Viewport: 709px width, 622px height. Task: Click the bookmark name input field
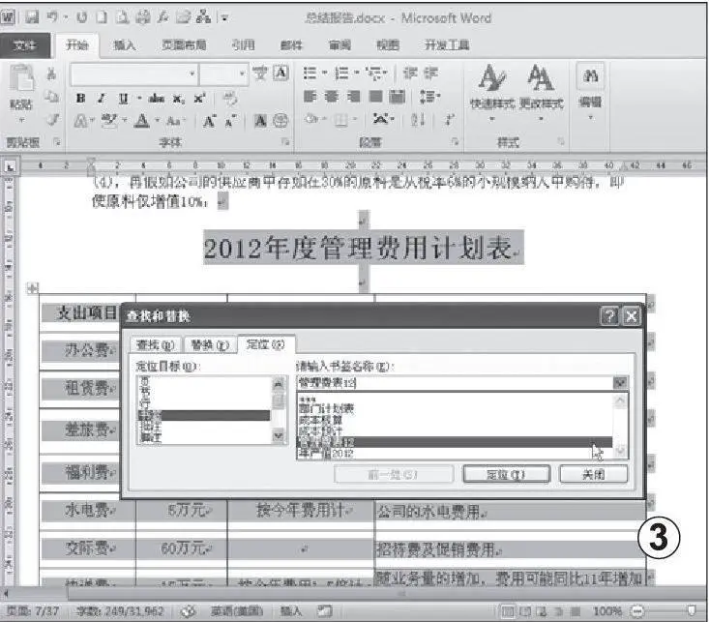coord(453,382)
